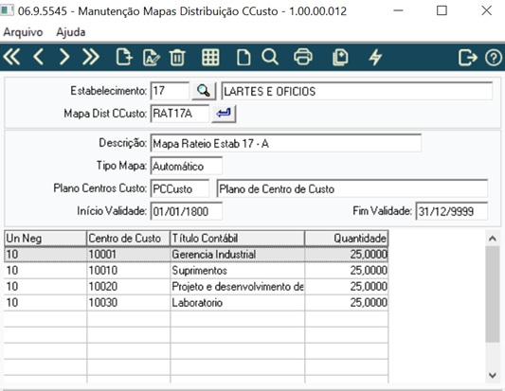Screen dimensions: 505x391
Task: Click the search magnifier in toolbar
Action: [270, 58]
